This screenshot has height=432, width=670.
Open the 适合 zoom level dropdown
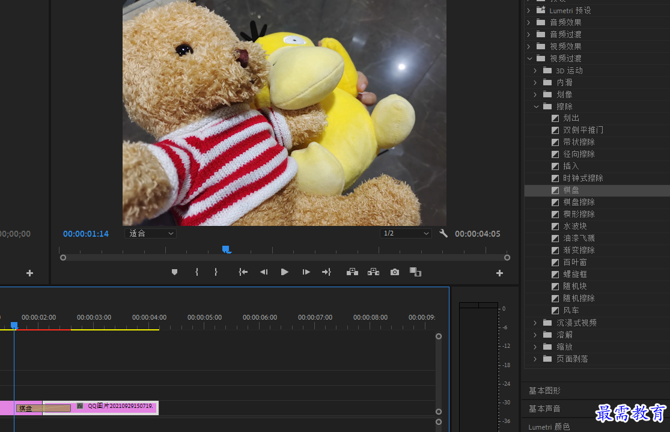coord(150,233)
